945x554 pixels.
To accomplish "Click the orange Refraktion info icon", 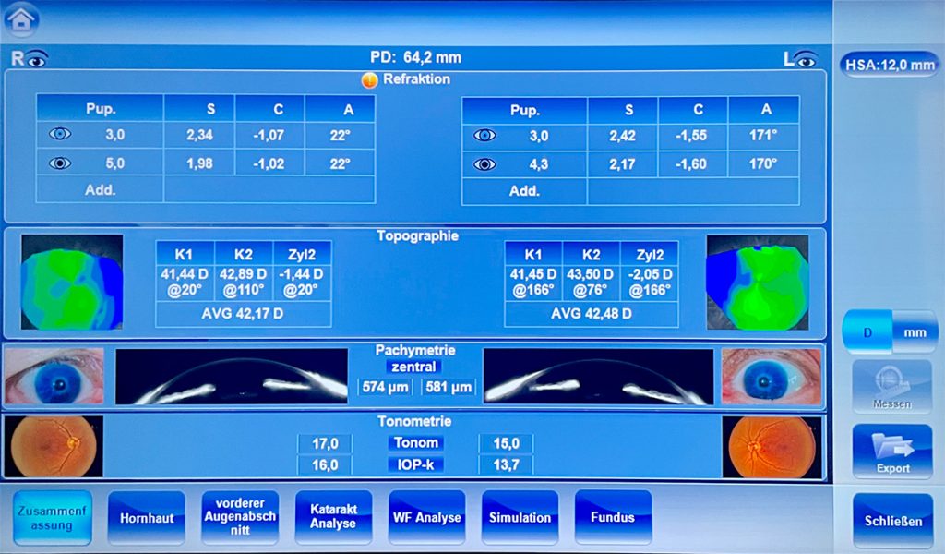I will point(369,80).
